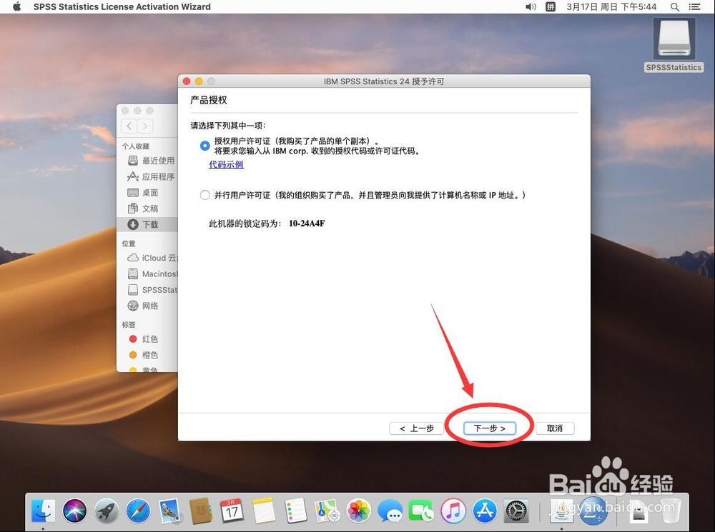Image resolution: width=715 pixels, height=532 pixels.
Task: Open Safari from the Dock
Action: [x=138, y=511]
